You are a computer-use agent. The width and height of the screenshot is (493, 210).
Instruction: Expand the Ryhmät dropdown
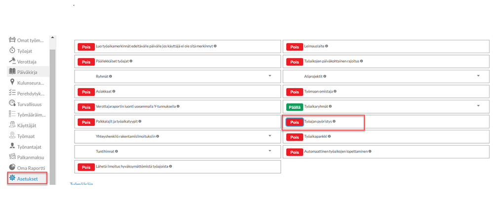click(x=270, y=76)
